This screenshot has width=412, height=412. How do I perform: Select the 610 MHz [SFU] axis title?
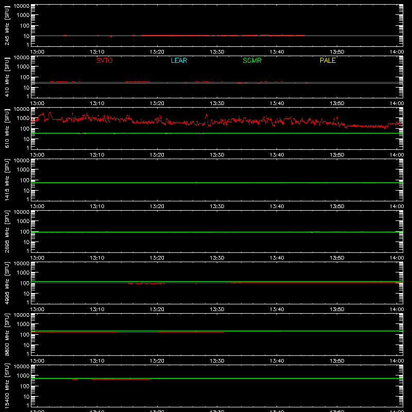[7, 129]
